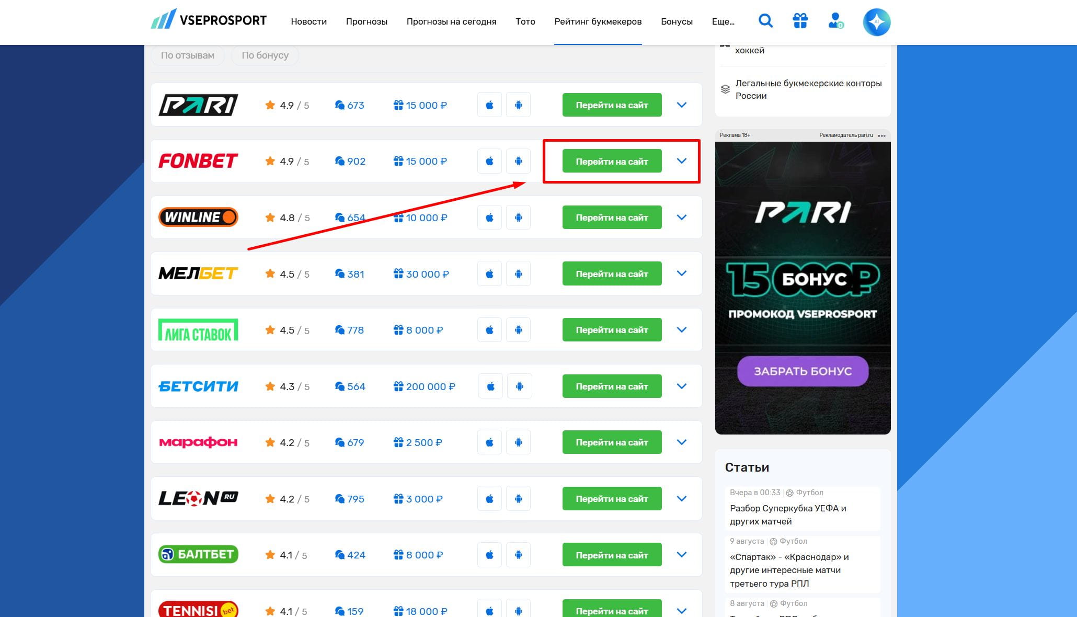Expand the Лига Ставок bookmaker details
The image size is (1077, 617).
682,330
